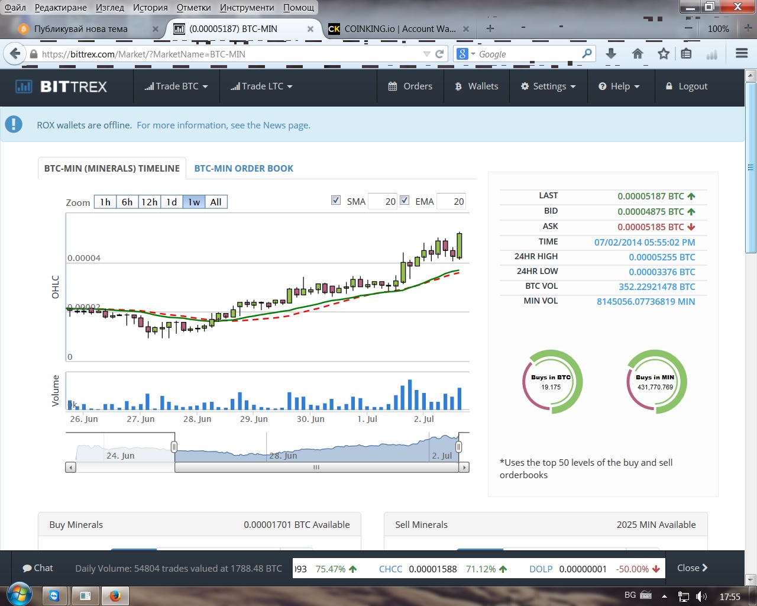757x606 pixels.
Task: Click the info alert exclamation icon
Action: pos(14,124)
